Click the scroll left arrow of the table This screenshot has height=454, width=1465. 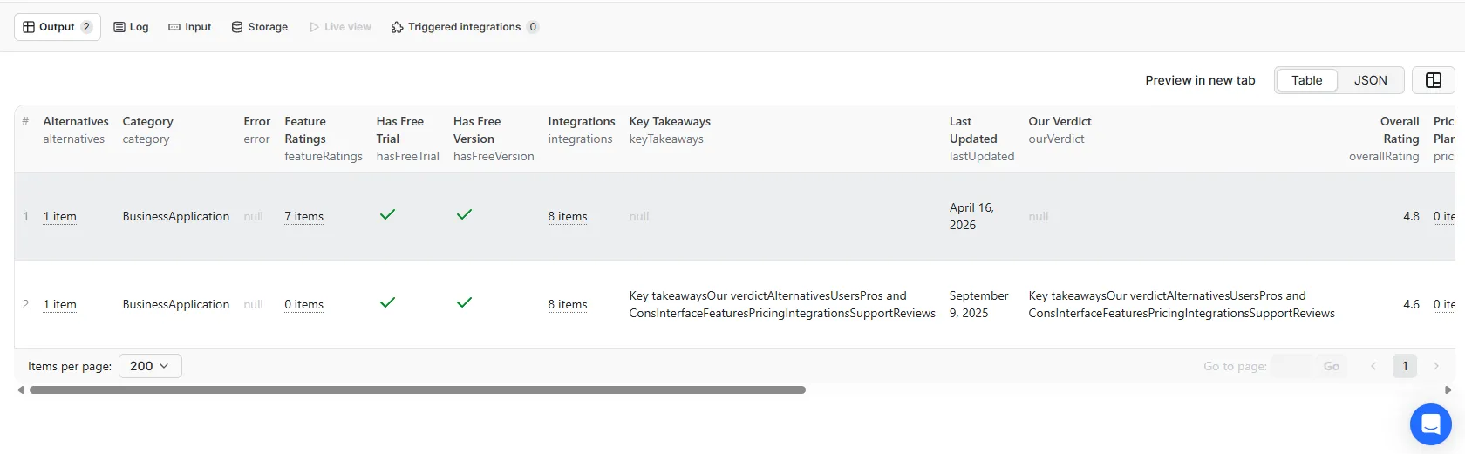21,390
